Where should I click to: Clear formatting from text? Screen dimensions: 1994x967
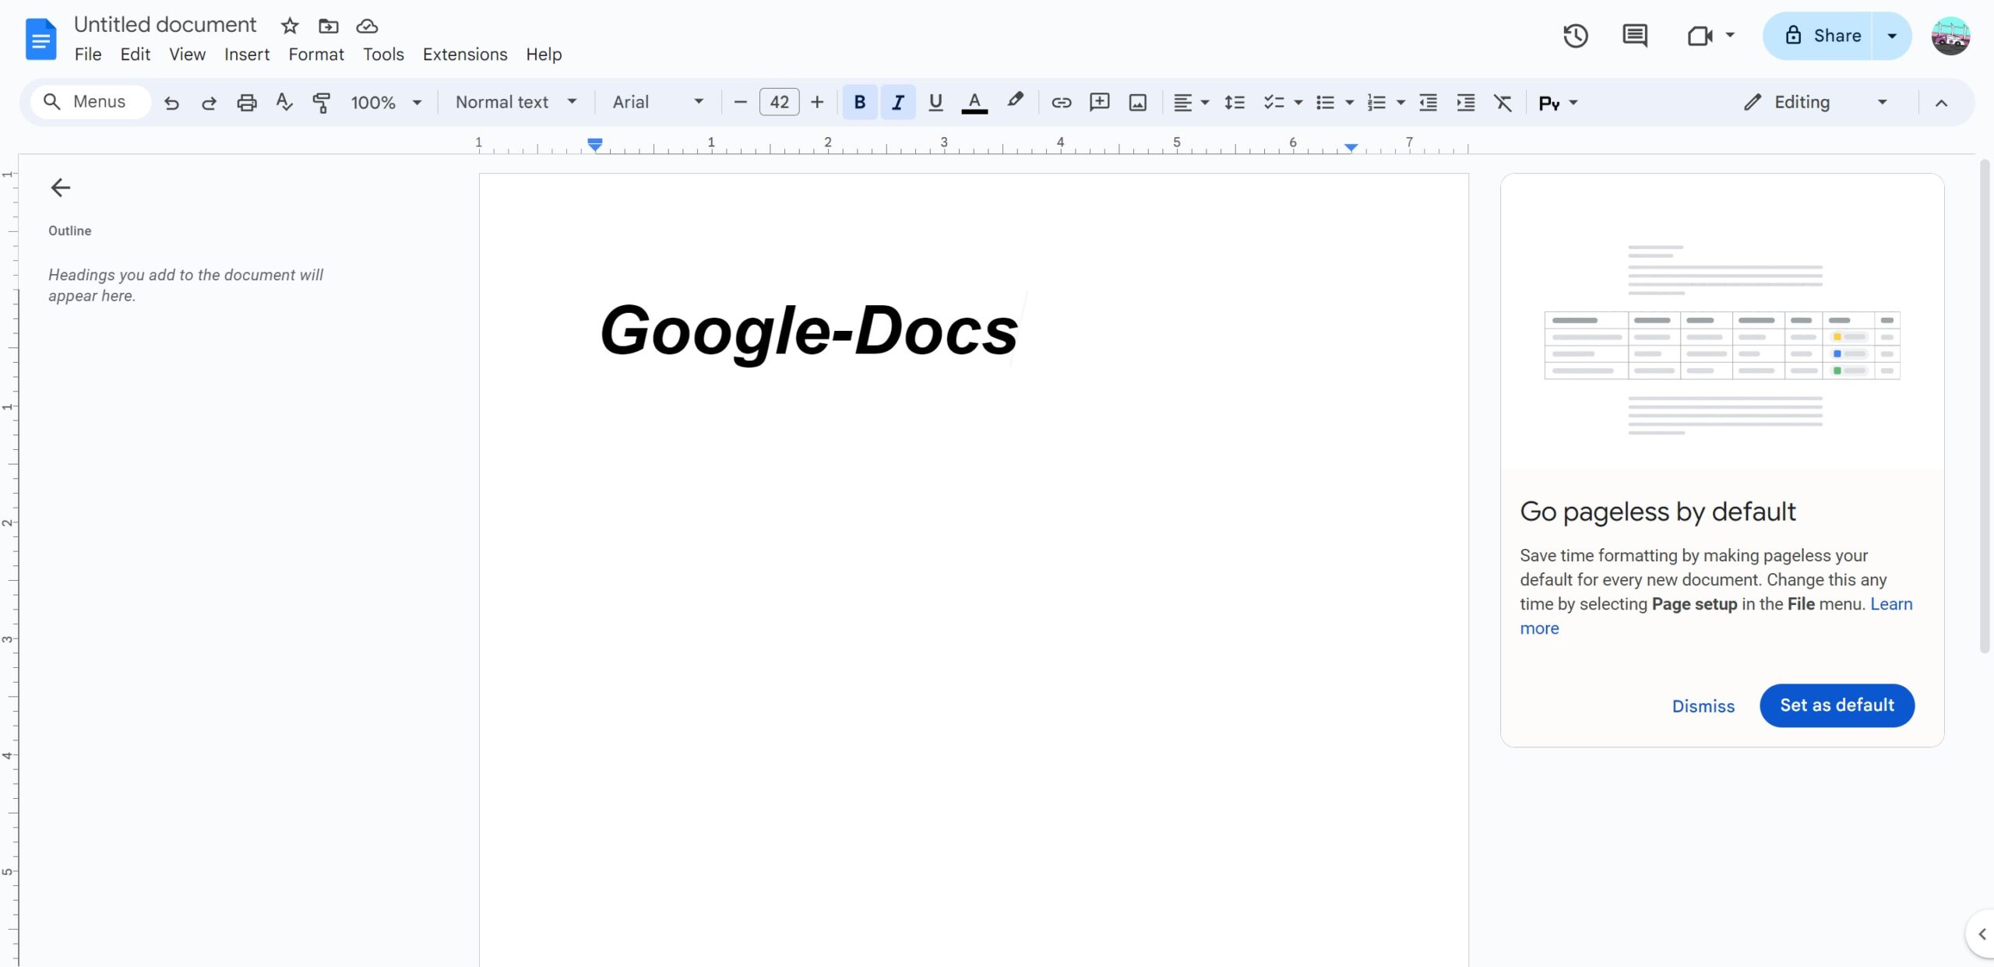pos(1503,102)
